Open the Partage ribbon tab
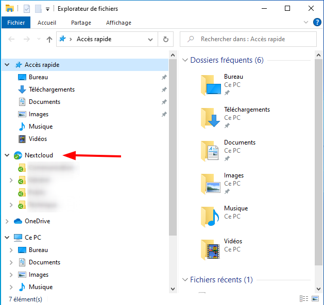 click(81, 23)
